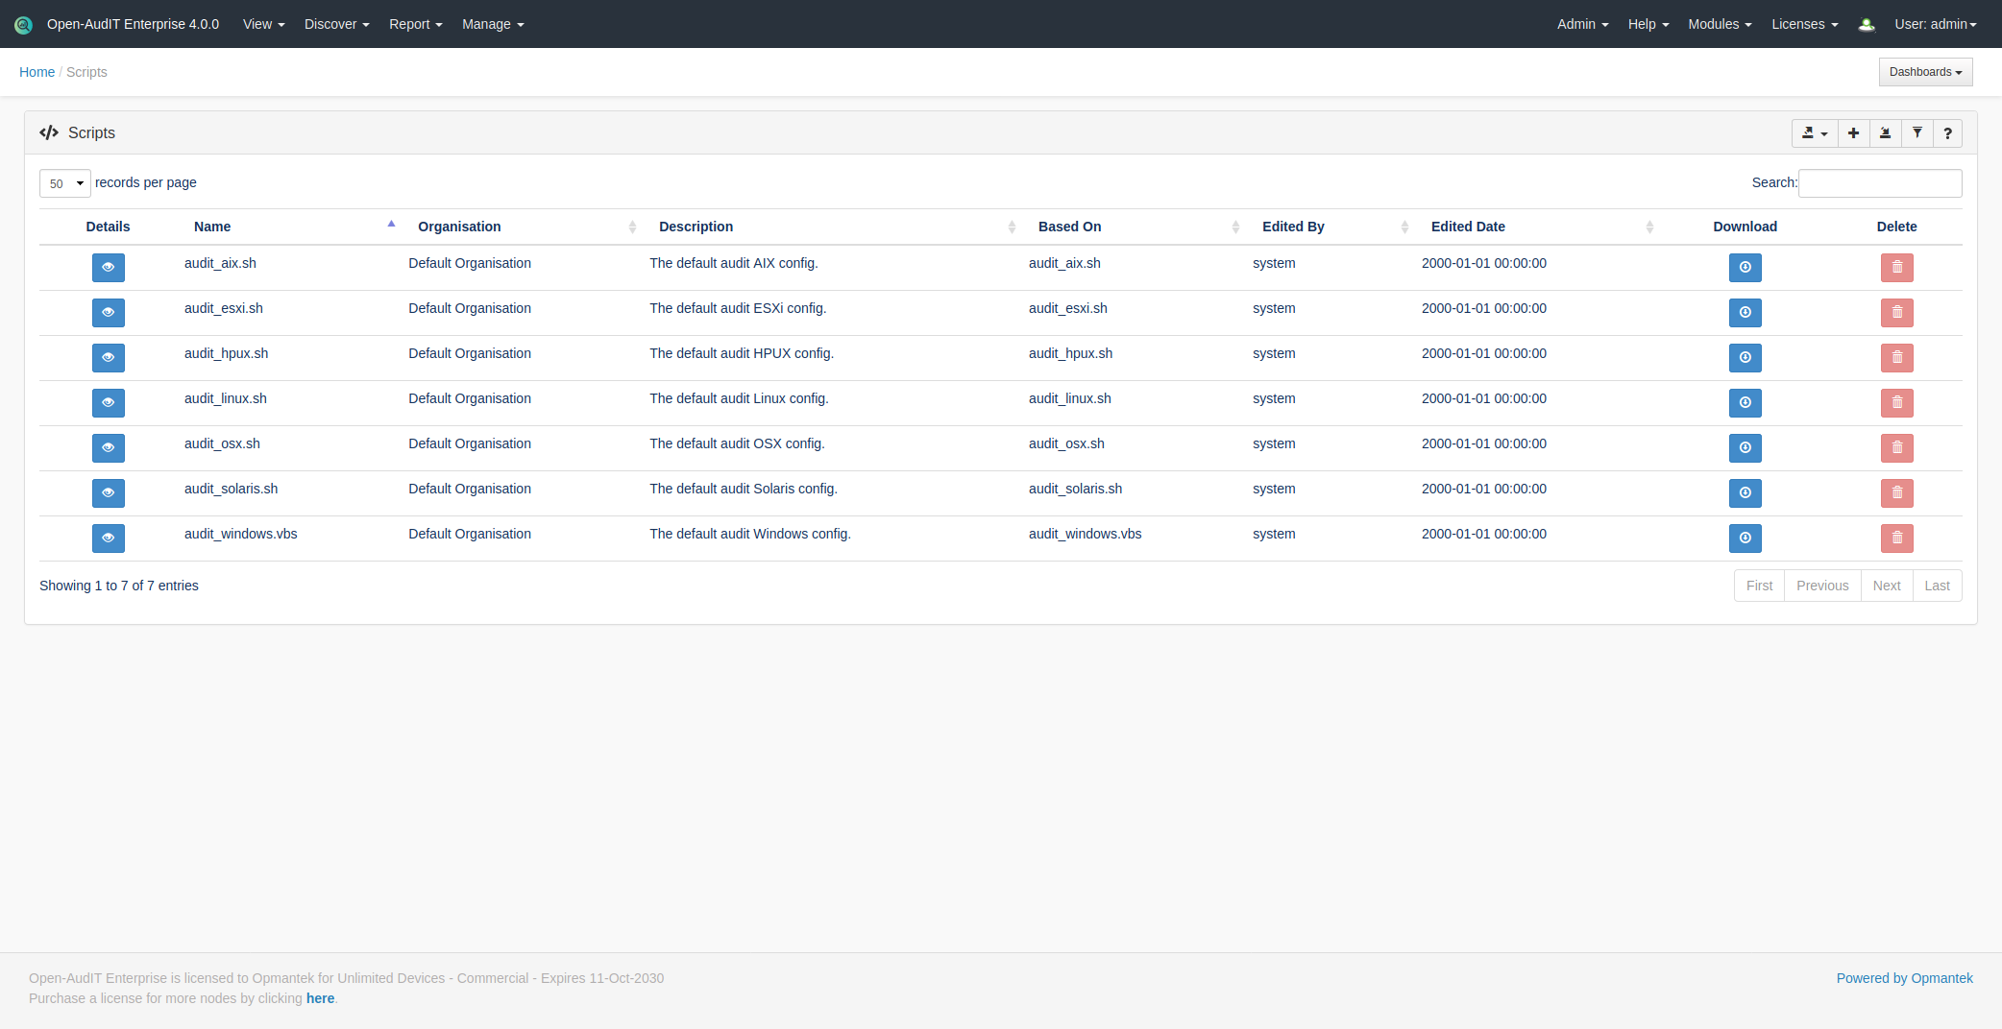
Task: Open the View menu
Action: 263,24
